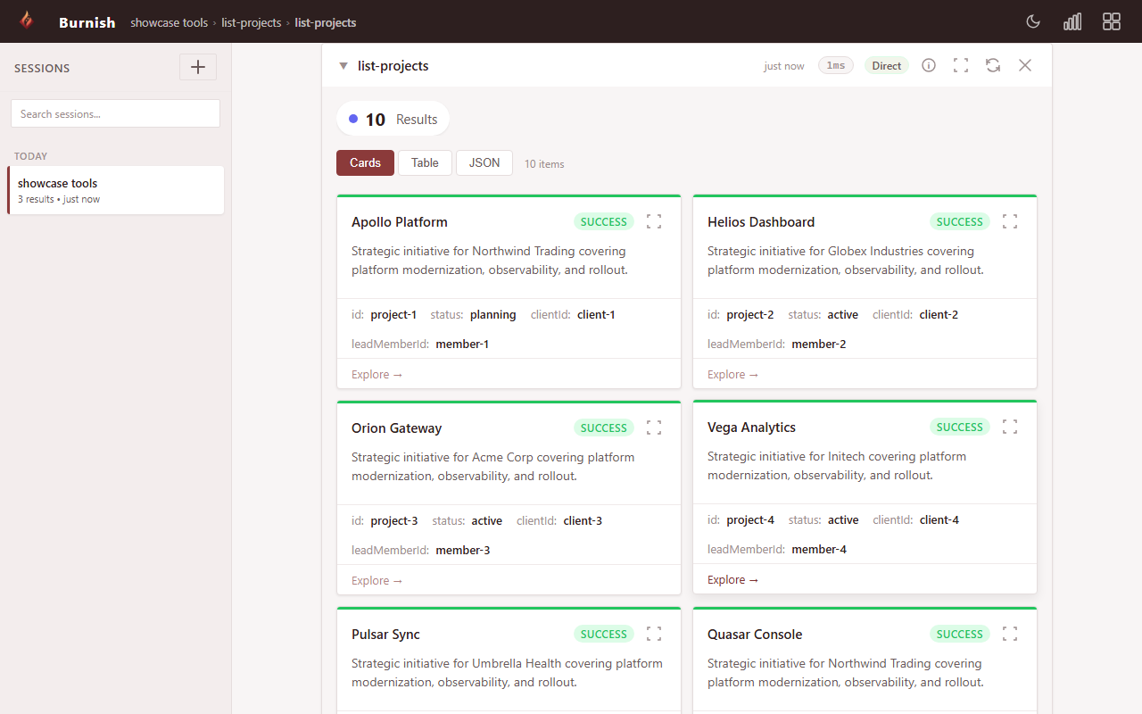Expand the Apollo Platform card
The height and width of the screenshot is (714, 1142).
pyautogui.click(x=654, y=221)
